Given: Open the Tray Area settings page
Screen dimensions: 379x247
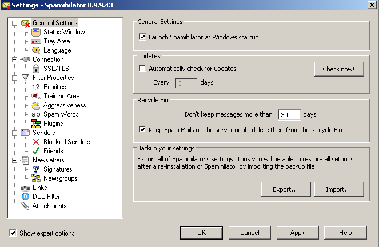Looking at the screenshot, I should tap(57, 41).
